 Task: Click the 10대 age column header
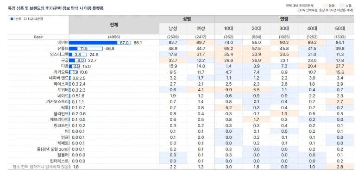(x=228, y=29)
